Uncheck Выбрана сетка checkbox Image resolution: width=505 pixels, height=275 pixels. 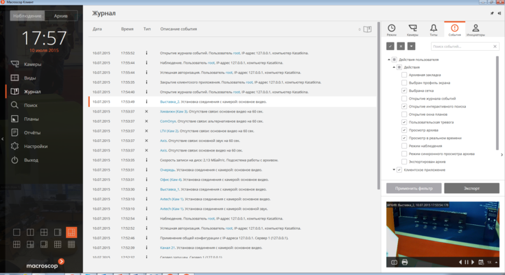[404, 91]
